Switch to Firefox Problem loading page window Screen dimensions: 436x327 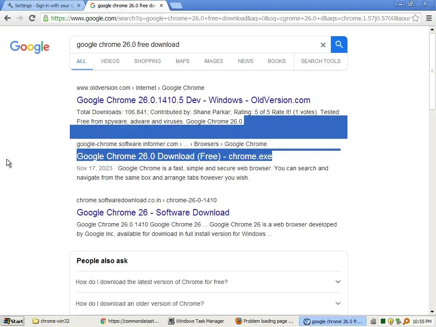tap(264, 321)
